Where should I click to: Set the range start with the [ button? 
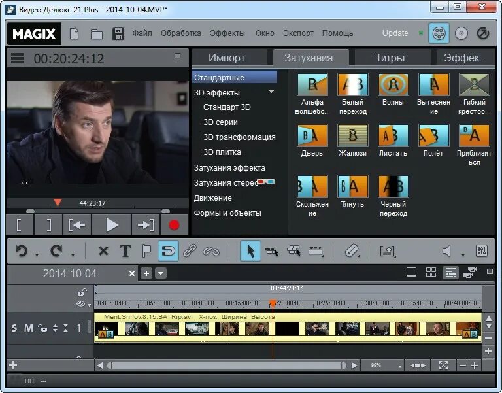tap(20, 225)
